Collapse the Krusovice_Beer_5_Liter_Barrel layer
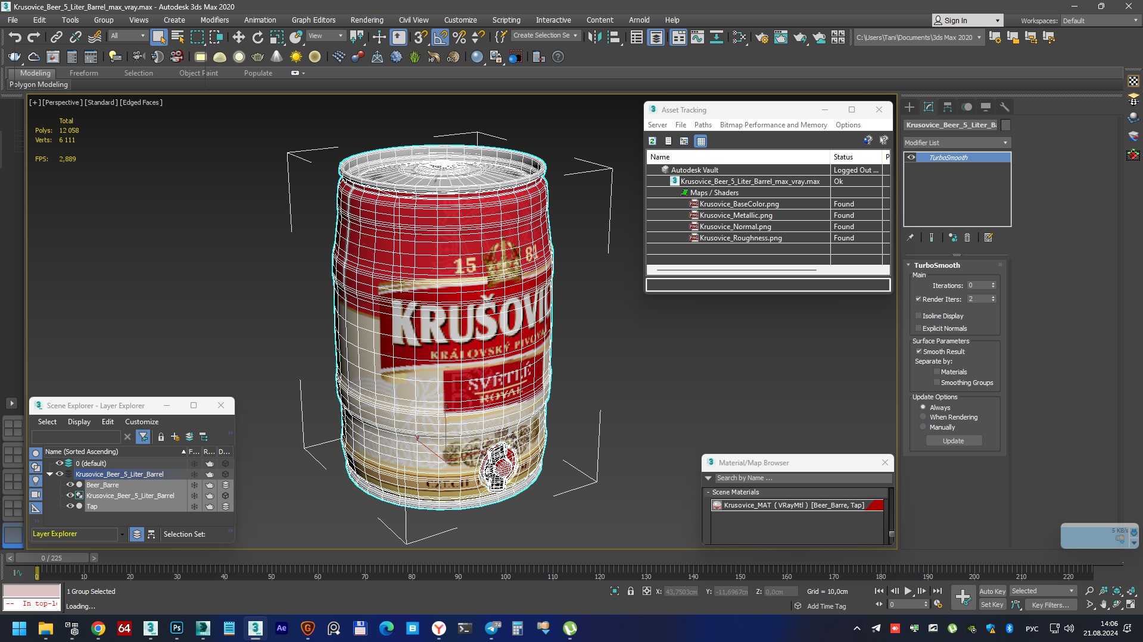 [x=50, y=474]
